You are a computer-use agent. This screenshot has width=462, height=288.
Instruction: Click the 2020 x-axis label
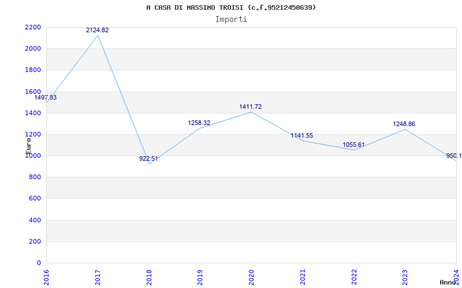tap(252, 277)
